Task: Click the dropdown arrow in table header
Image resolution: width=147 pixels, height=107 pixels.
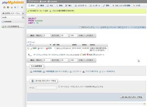Action: [x=50, y=45]
